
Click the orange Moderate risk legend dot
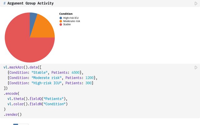[61, 21]
